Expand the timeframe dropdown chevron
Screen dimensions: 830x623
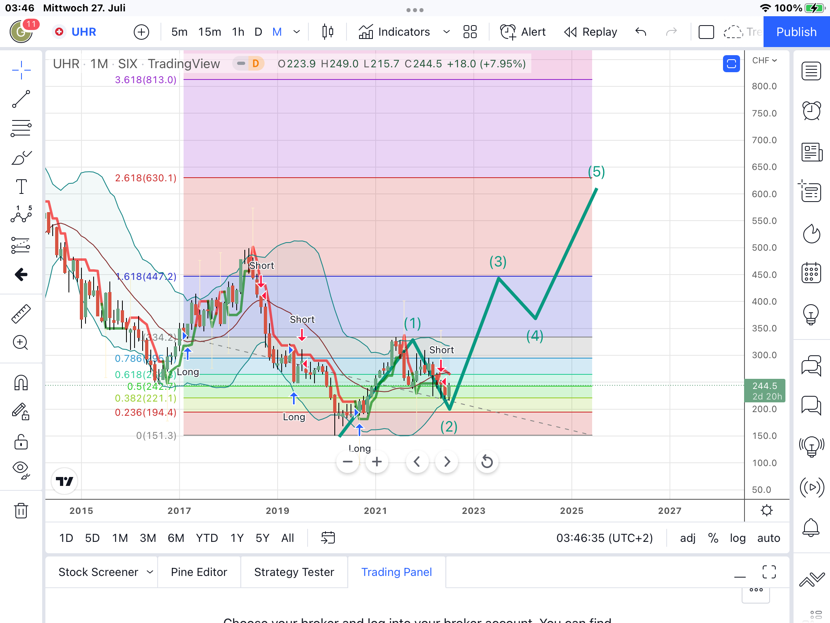[x=297, y=32]
